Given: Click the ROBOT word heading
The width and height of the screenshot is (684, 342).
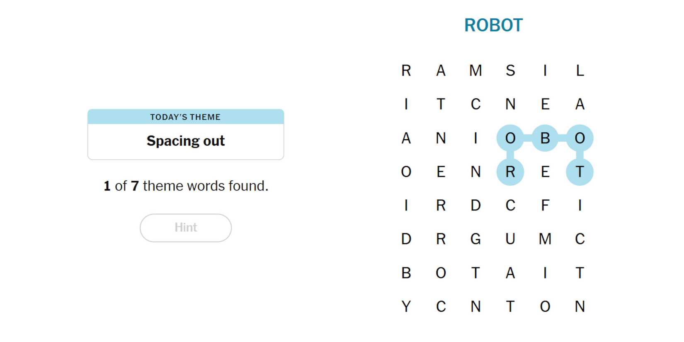Looking at the screenshot, I should click(x=493, y=25).
